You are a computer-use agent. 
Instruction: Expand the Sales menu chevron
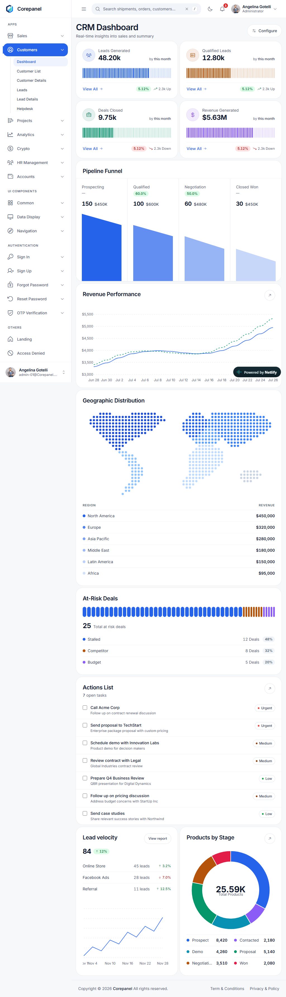point(62,36)
